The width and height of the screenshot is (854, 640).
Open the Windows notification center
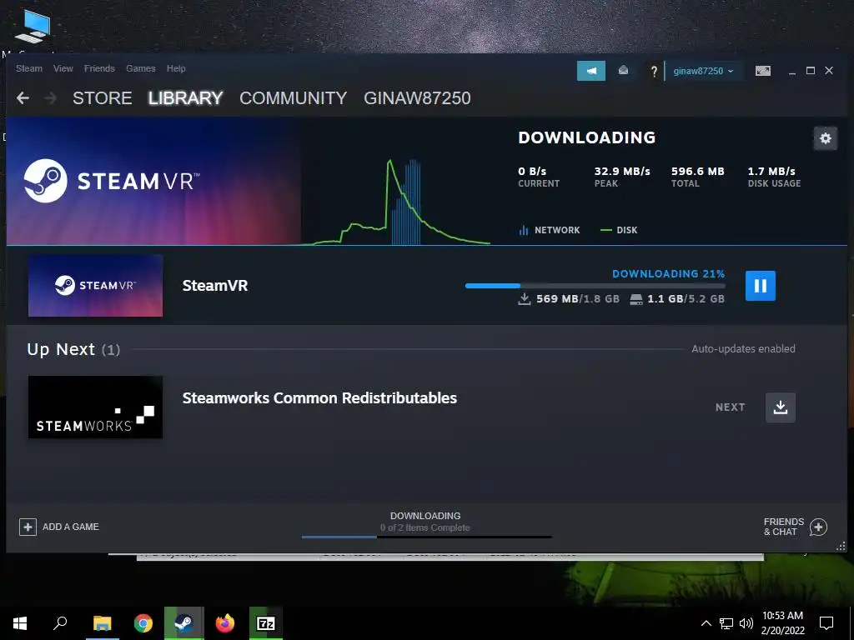[826, 623]
